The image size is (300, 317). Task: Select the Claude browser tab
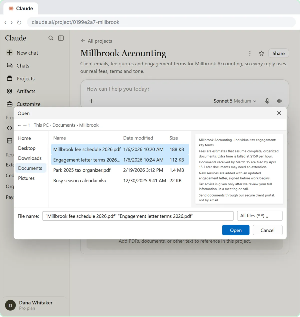(21, 9)
